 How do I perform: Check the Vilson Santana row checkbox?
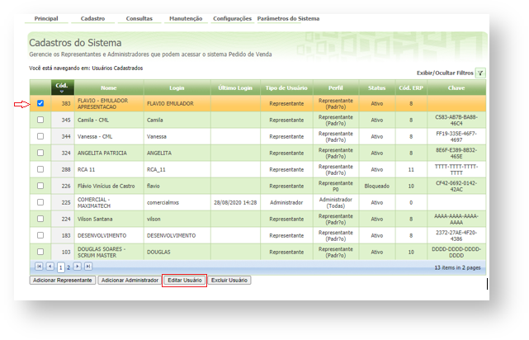40,219
